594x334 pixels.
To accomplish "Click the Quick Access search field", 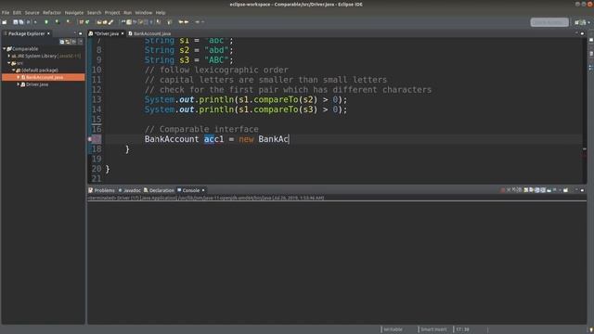I will click(x=549, y=22).
